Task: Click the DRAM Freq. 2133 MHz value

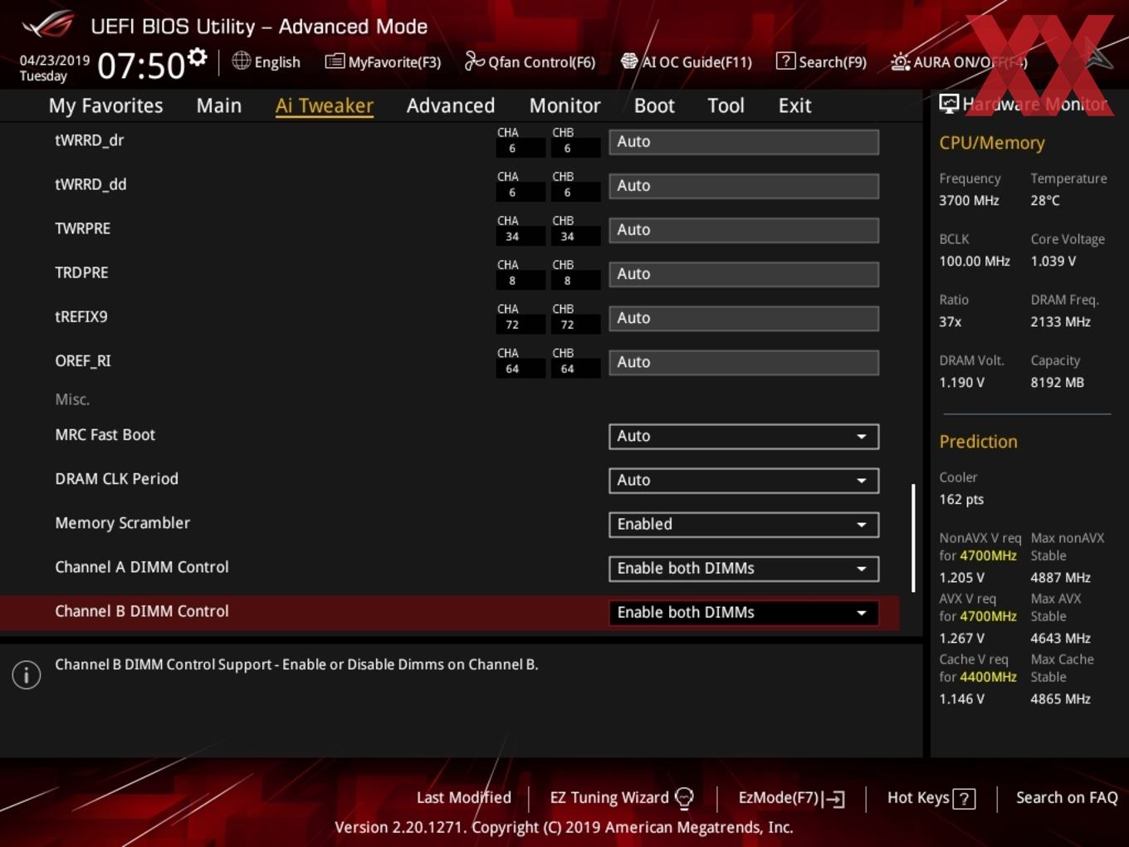Action: click(1061, 322)
